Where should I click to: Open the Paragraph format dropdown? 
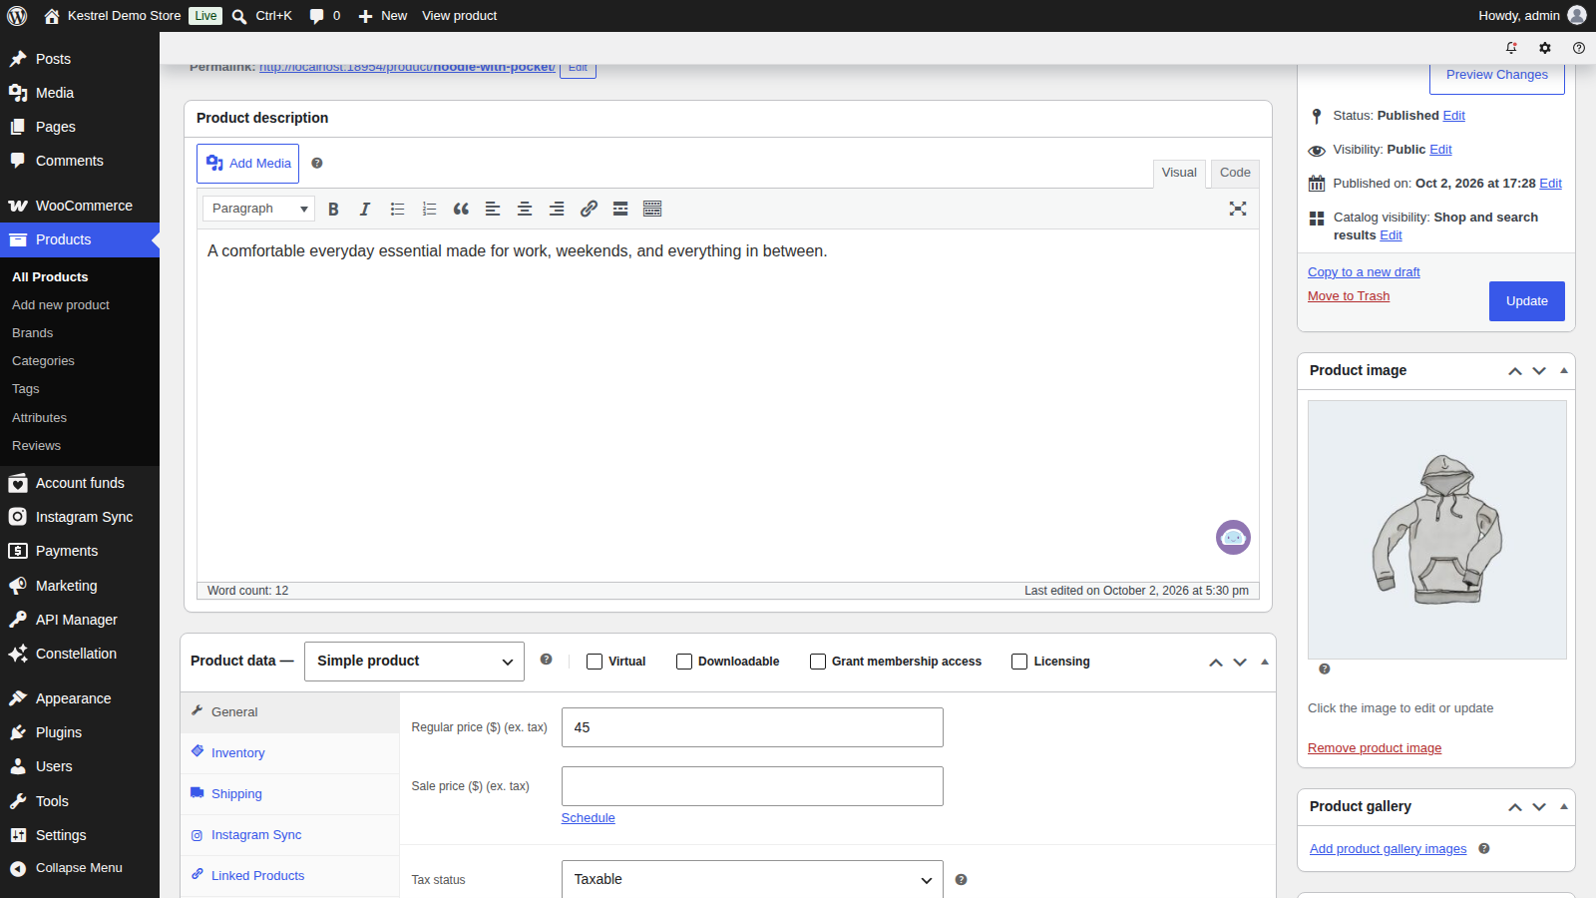[259, 209]
